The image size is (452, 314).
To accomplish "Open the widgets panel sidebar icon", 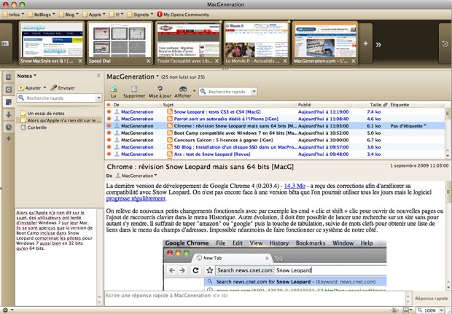I will [x=8, y=90].
